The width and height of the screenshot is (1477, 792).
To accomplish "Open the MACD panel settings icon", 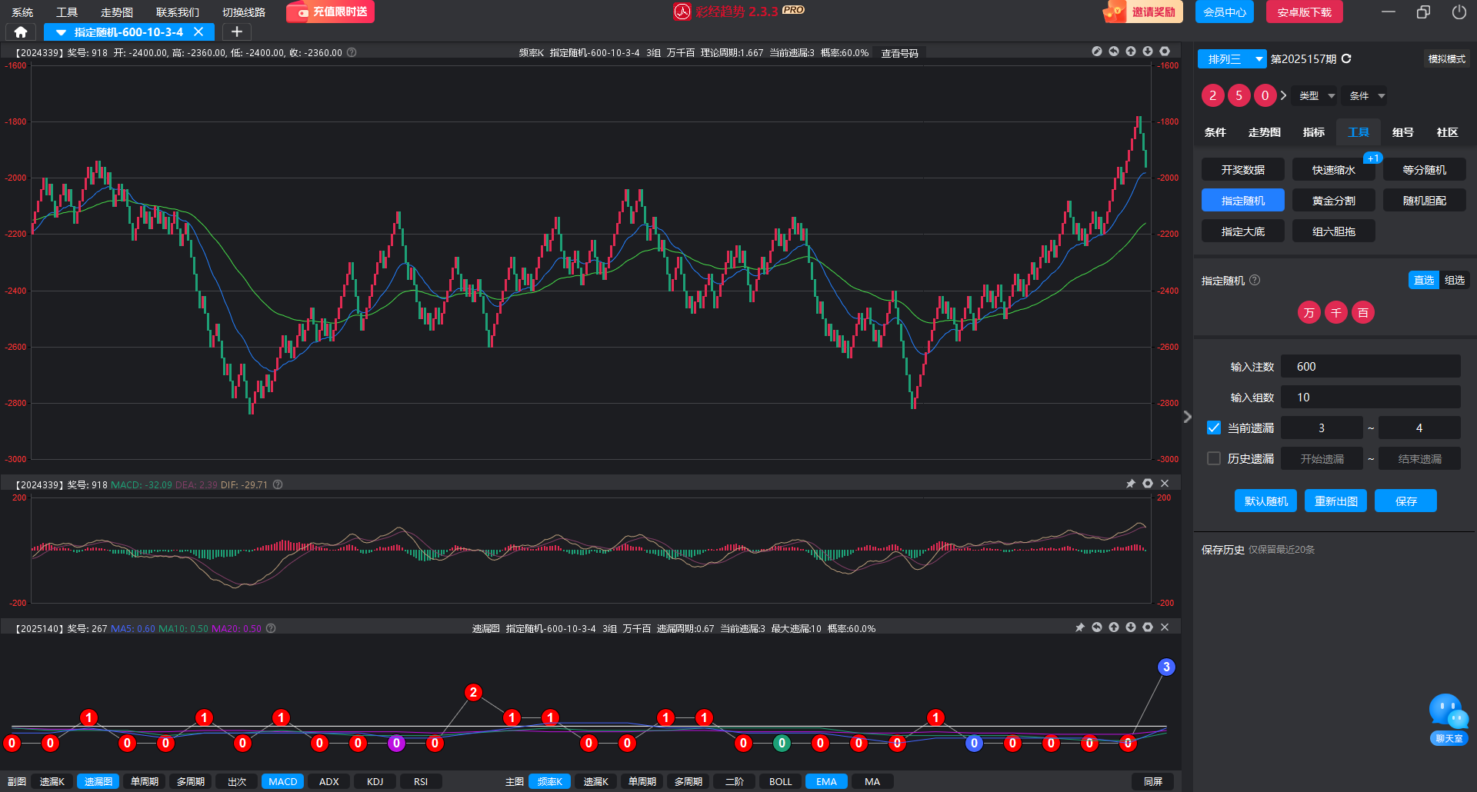I will tap(1148, 484).
